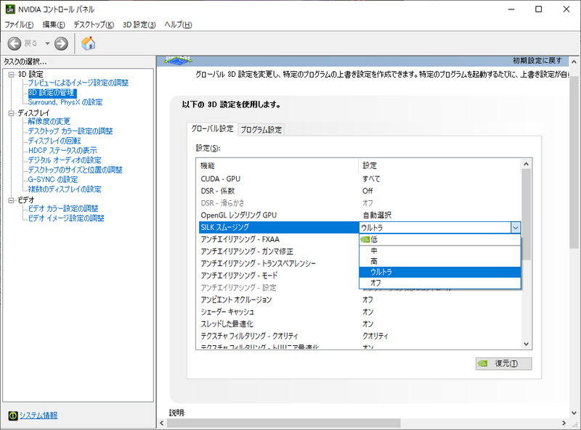Select the OpenGL レンダリング GPU row
This screenshot has width=581, height=430.
[x=359, y=215]
